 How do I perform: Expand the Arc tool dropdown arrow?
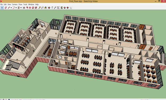[x=16, y=8]
